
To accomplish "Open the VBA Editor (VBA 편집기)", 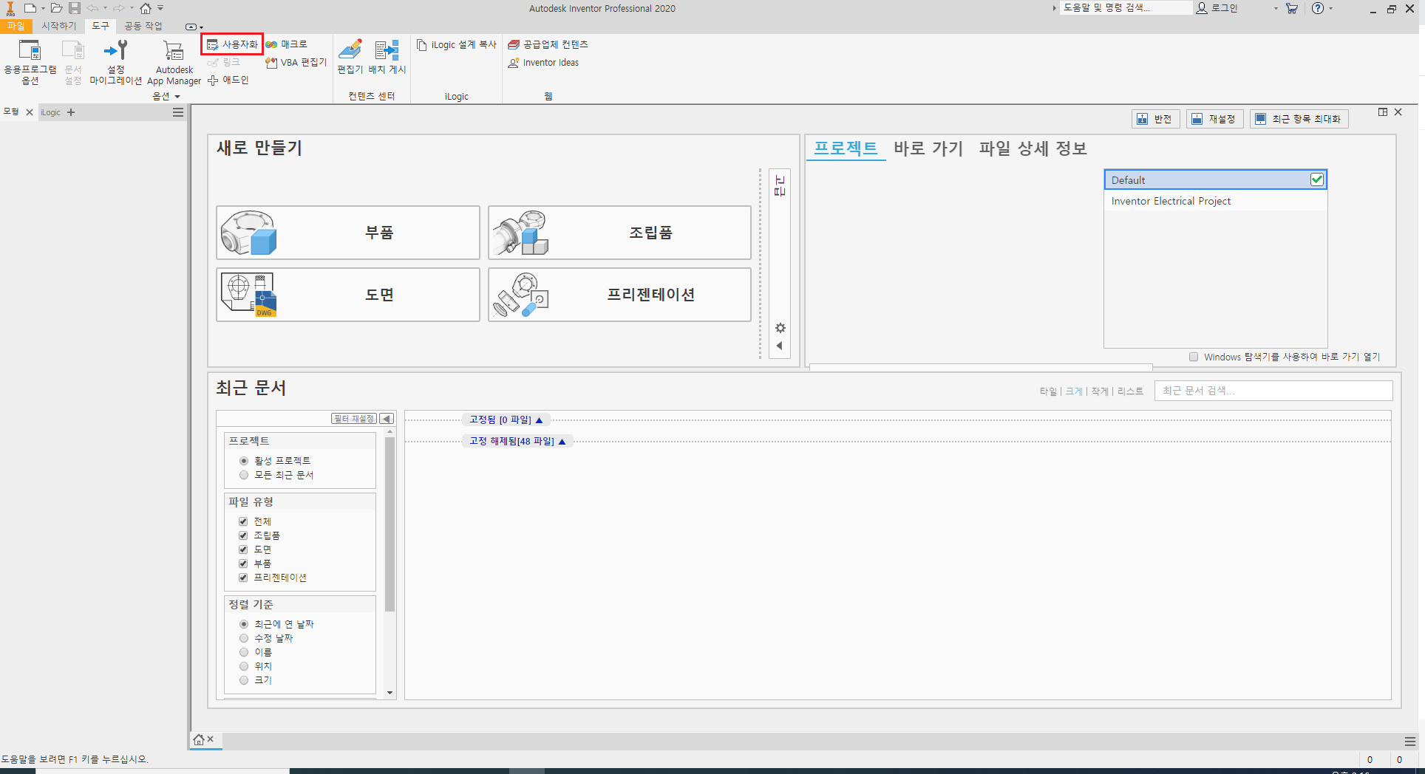I will tap(296, 62).
